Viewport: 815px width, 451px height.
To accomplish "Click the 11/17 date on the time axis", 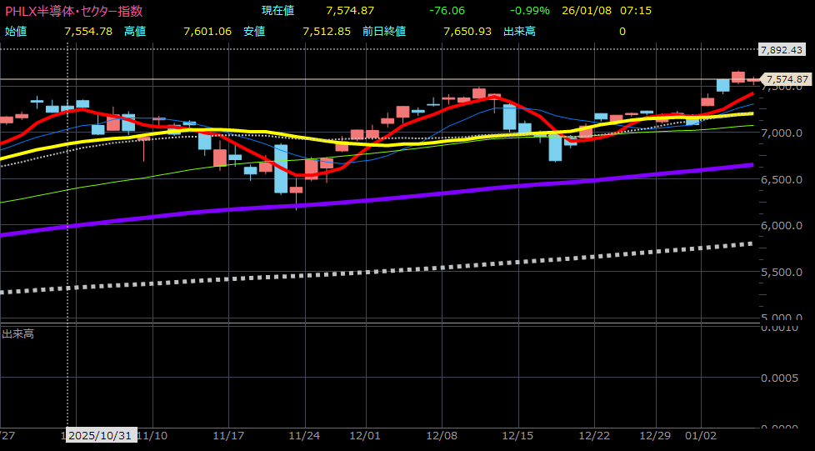I will click(x=227, y=435).
